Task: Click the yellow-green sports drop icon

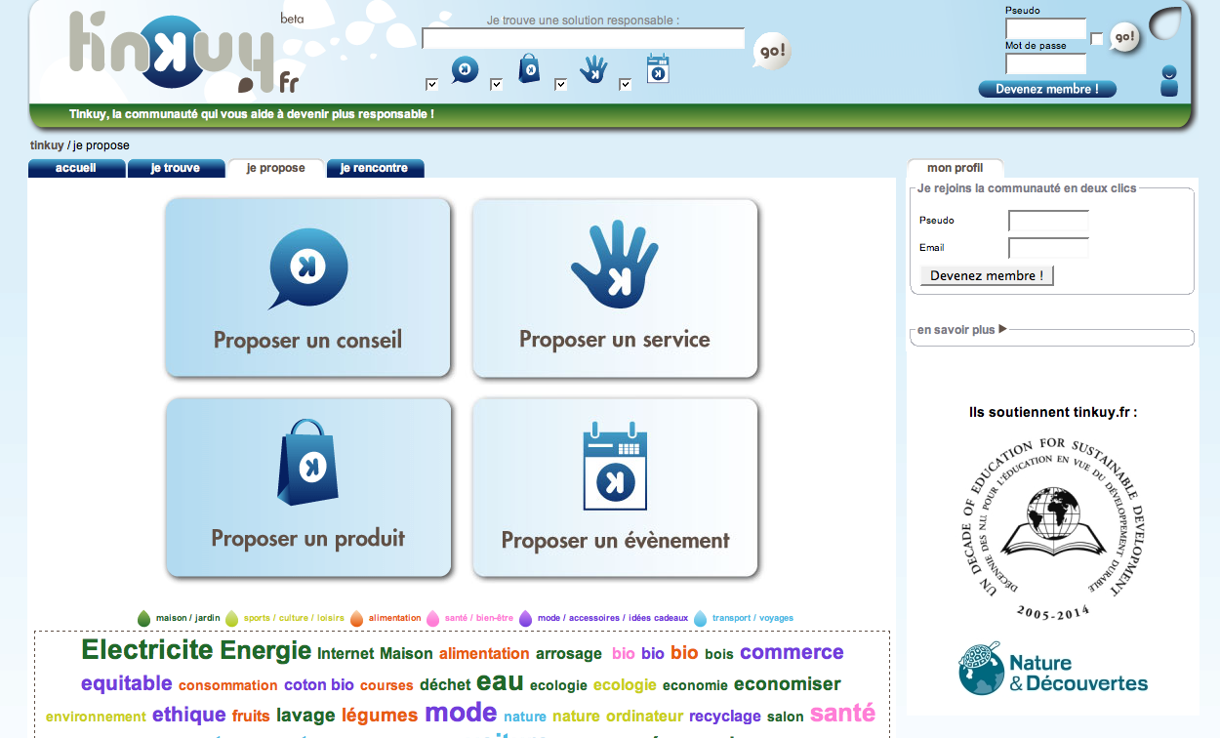Action: pyautogui.click(x=232, y=618)
